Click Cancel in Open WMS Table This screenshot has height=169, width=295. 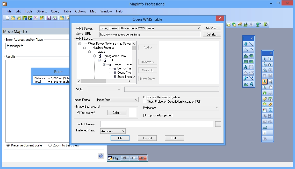[x=147, y=138]
